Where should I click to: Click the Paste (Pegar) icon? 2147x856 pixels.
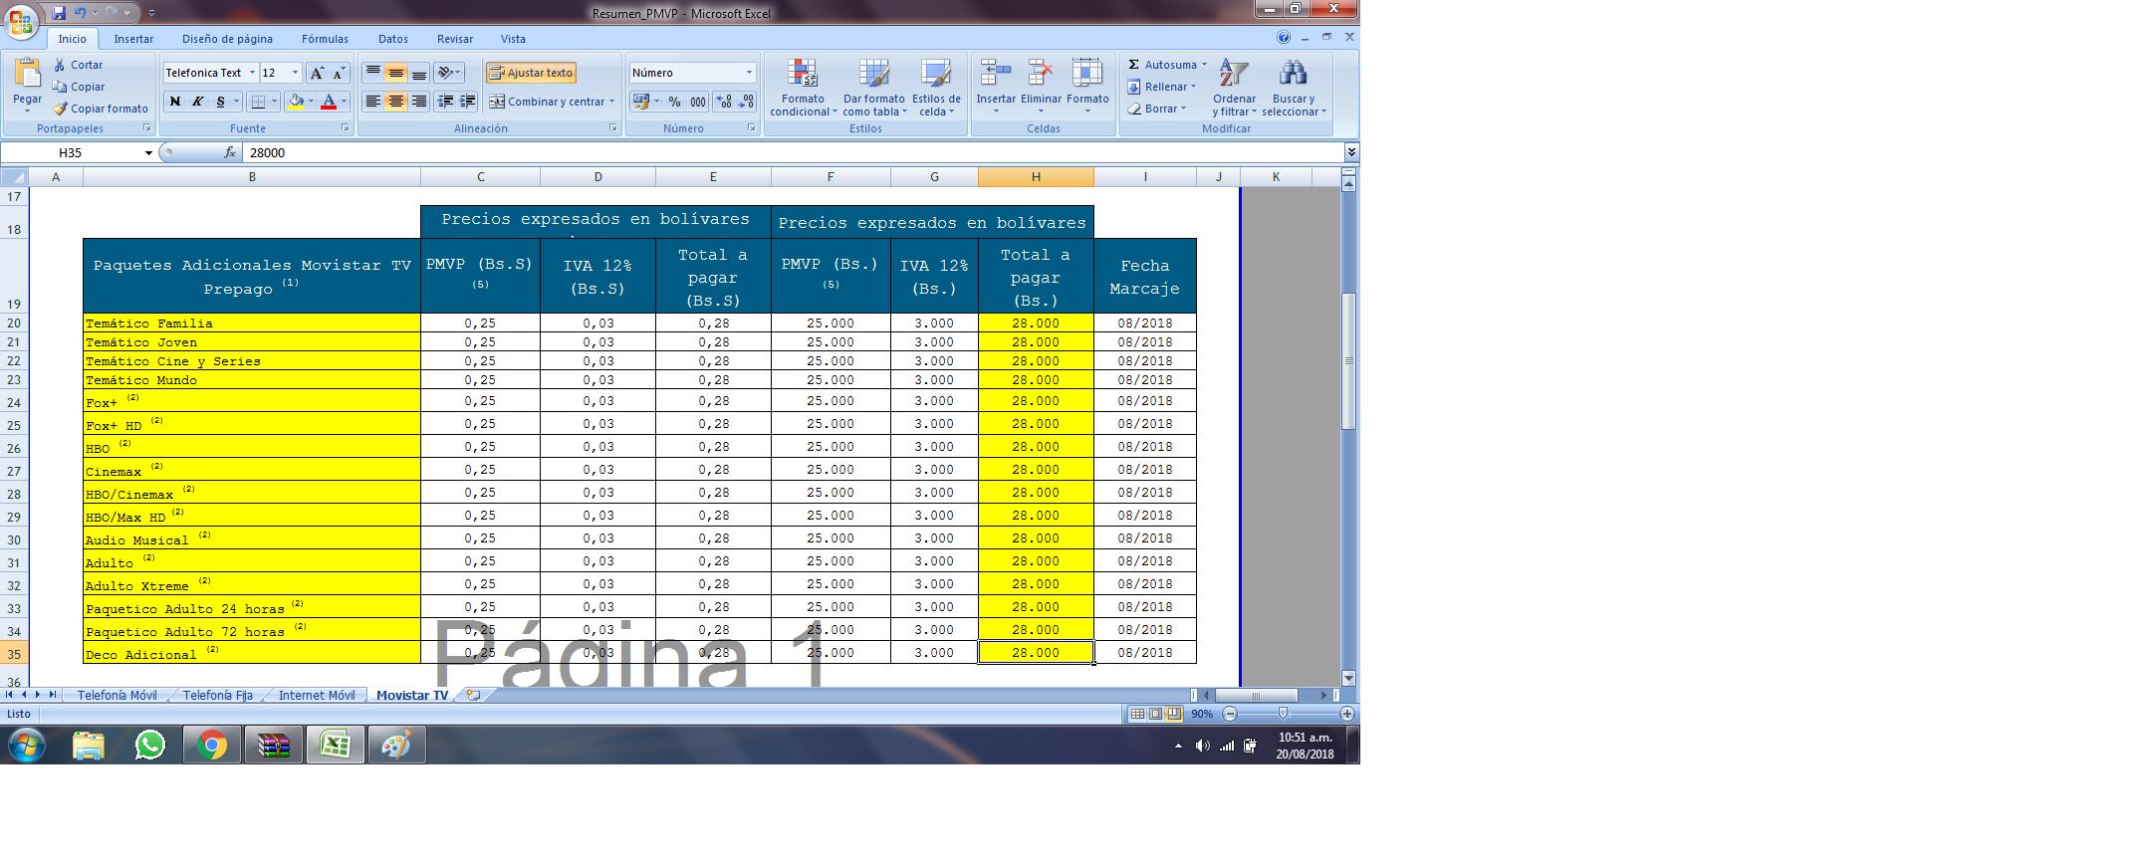point(27,74)
